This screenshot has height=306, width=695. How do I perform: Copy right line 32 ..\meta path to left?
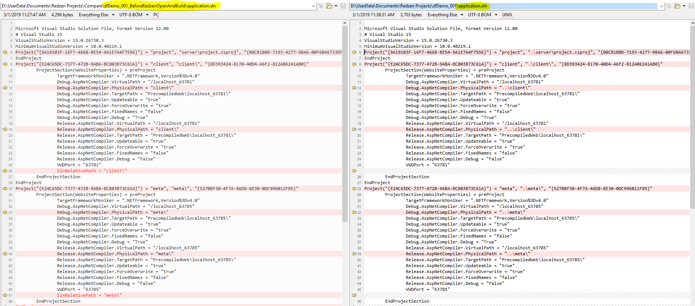(354, 212)
